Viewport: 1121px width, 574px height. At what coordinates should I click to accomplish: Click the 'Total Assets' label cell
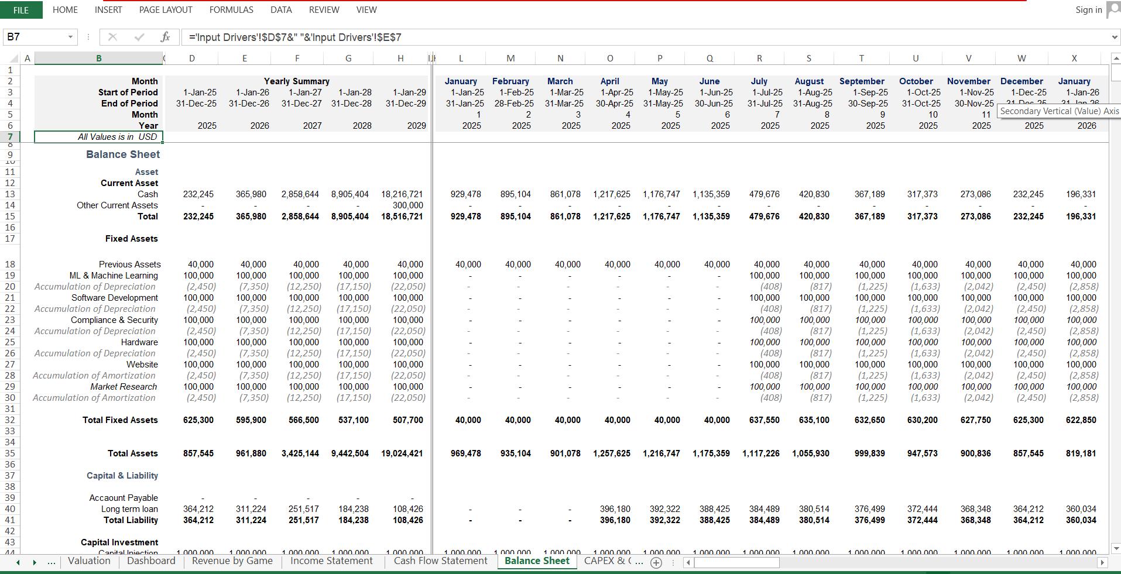pyautogui.click(x=132, y=453)
